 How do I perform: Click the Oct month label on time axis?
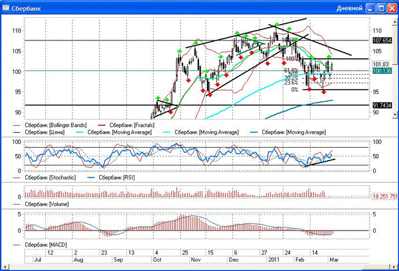pos(157,260)
